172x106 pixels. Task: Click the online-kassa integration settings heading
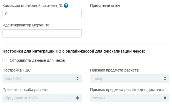(74, 51)
